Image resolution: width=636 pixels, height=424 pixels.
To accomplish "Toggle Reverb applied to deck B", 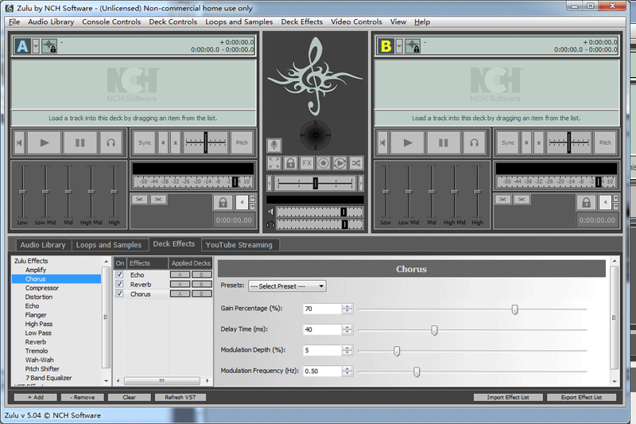I will point(202,285).
